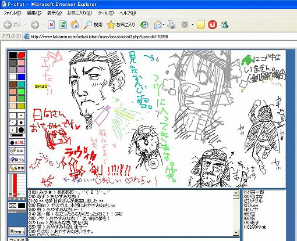Click the address bar URL field
The width and height of the screenshot is (297, 241).
click(x=160, y=37)
